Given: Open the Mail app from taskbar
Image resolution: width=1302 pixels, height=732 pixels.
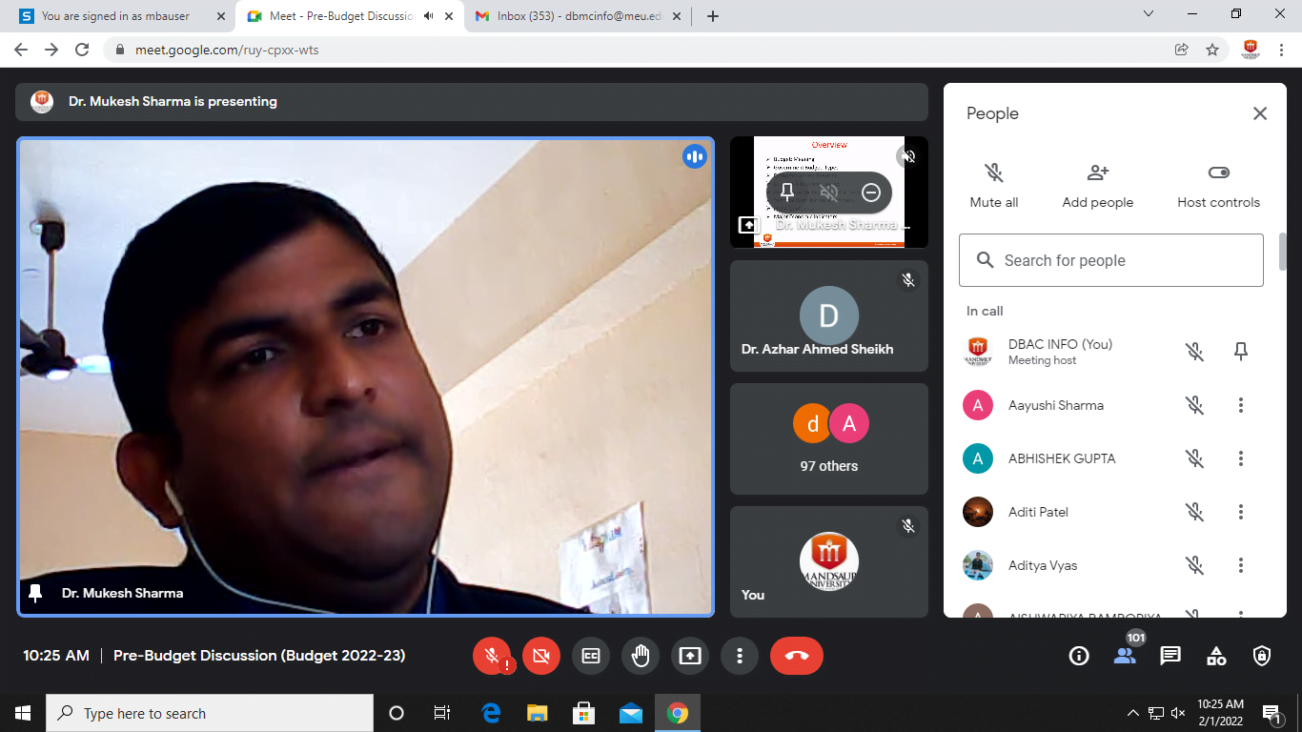Looking at the screenshot, I should pos(630,713).
